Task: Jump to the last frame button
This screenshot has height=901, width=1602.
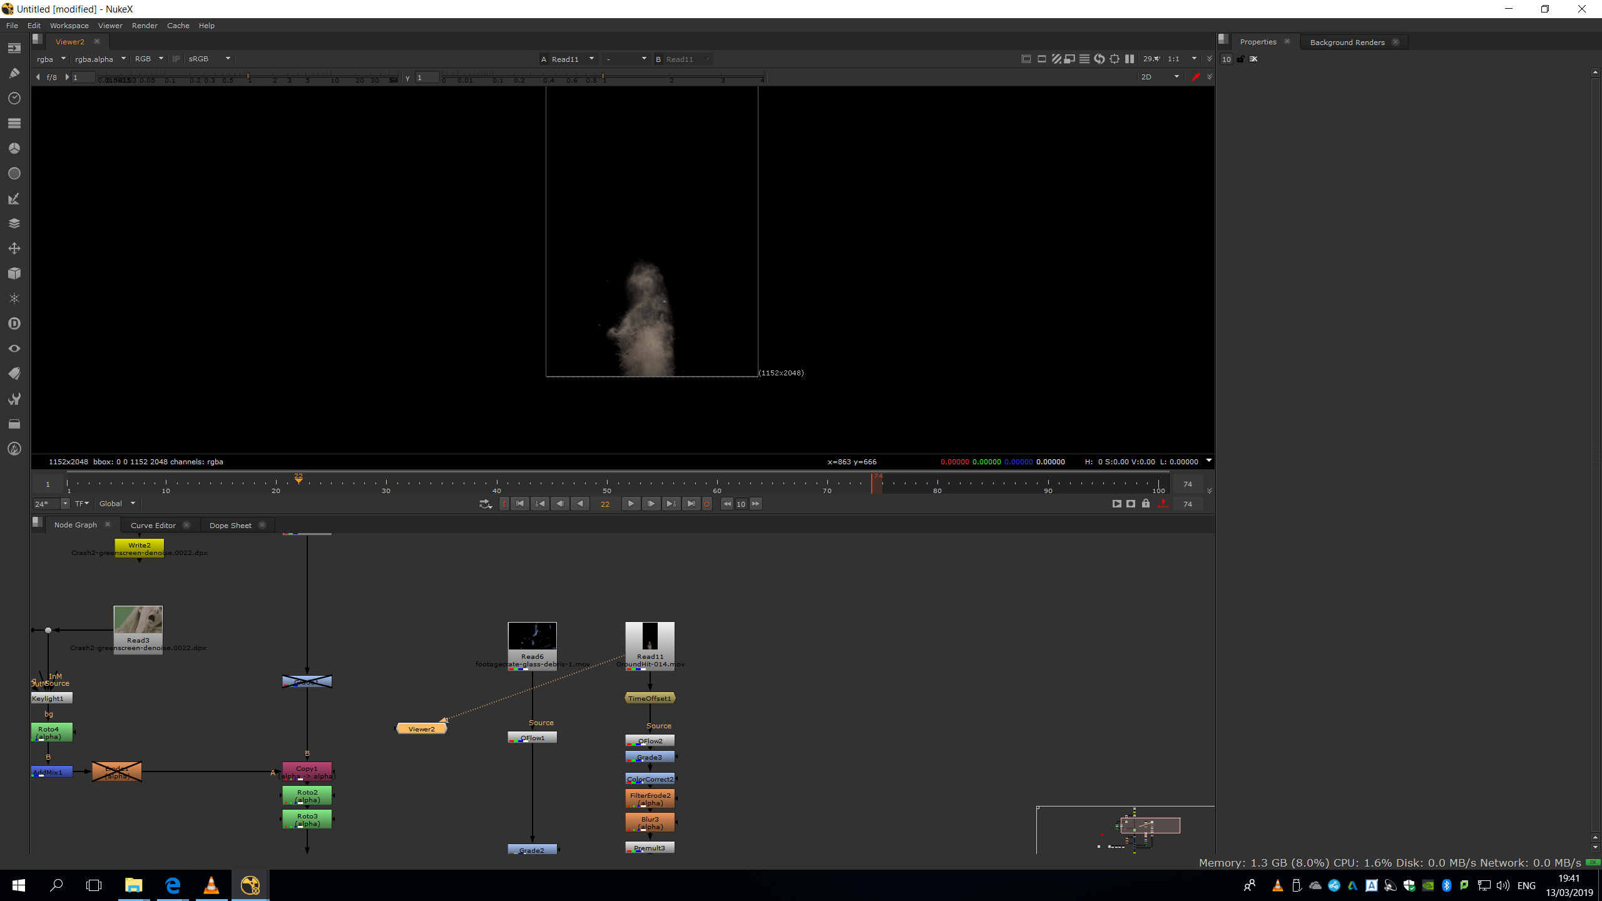Action: tap(691, 504)
